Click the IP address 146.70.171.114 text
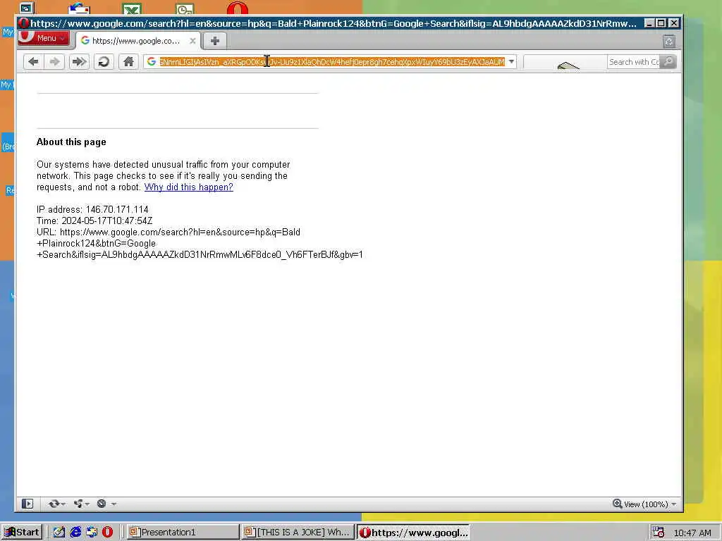The width and height of the screenshot is (722, 541). tap(92, 209)
